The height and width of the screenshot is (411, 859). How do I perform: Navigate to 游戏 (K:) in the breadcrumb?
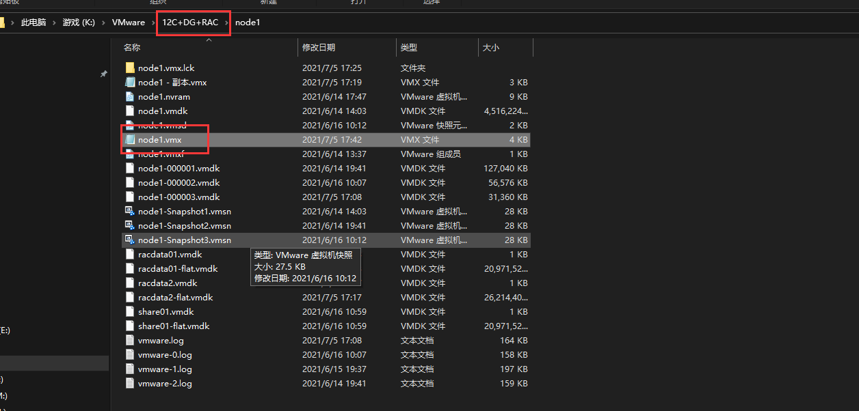(x=79, y=23)
